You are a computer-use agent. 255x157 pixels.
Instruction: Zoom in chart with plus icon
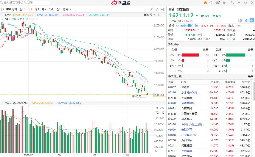159,15
